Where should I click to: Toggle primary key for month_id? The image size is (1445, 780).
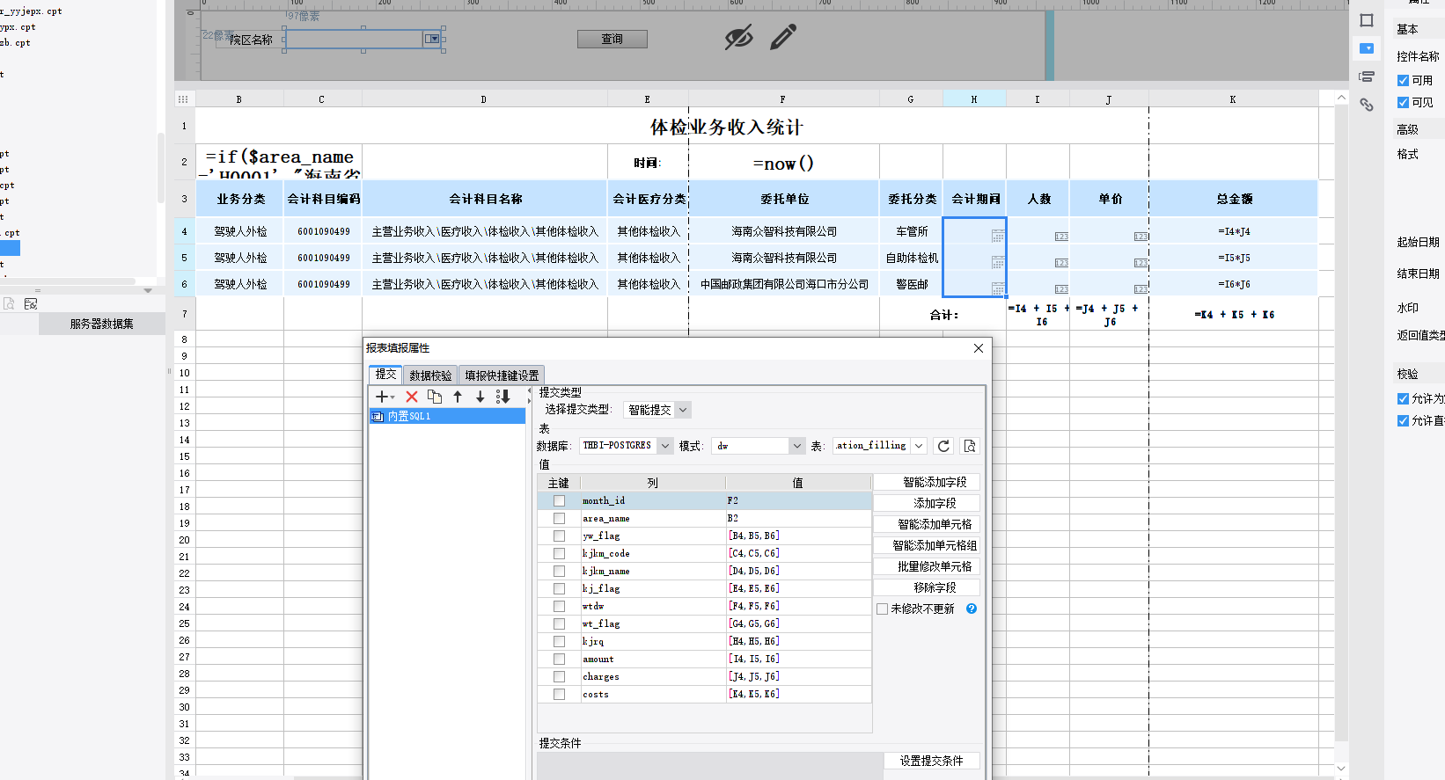[x=559, y=500]
